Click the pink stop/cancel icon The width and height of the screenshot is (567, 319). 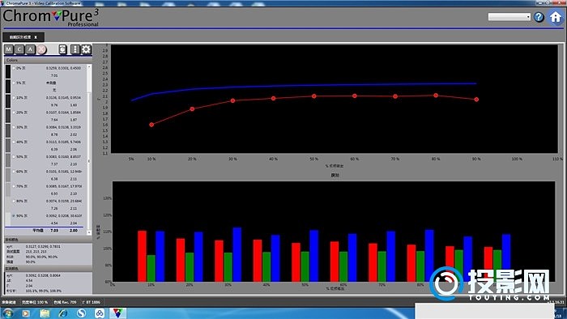(41, 49)
